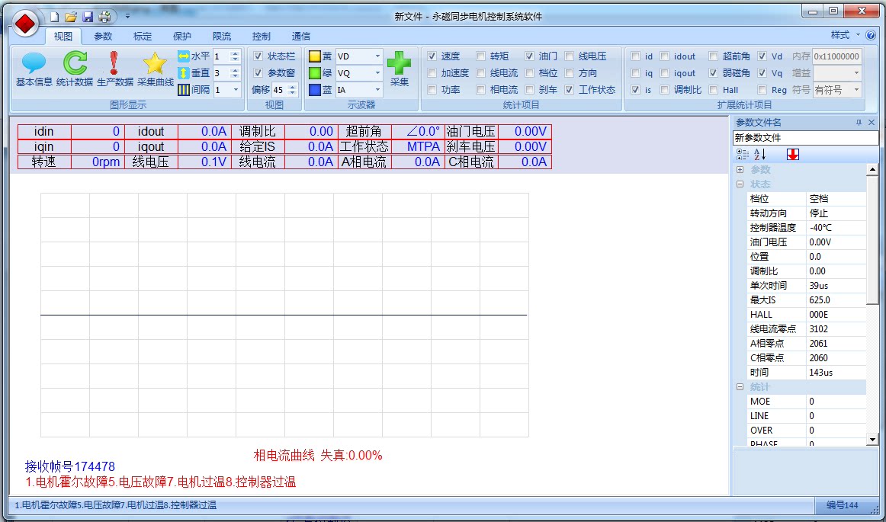Open the 水平 value dropdown
The height and width of the screenshot is (522, 886).
tap(236, 56)
